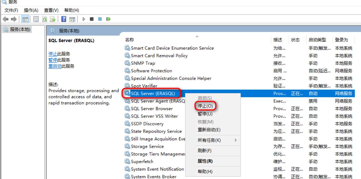The width and height of the screenshot is (361, 179).
Task: Choose 属性(R) in the context menu
Action: (205, 161)
